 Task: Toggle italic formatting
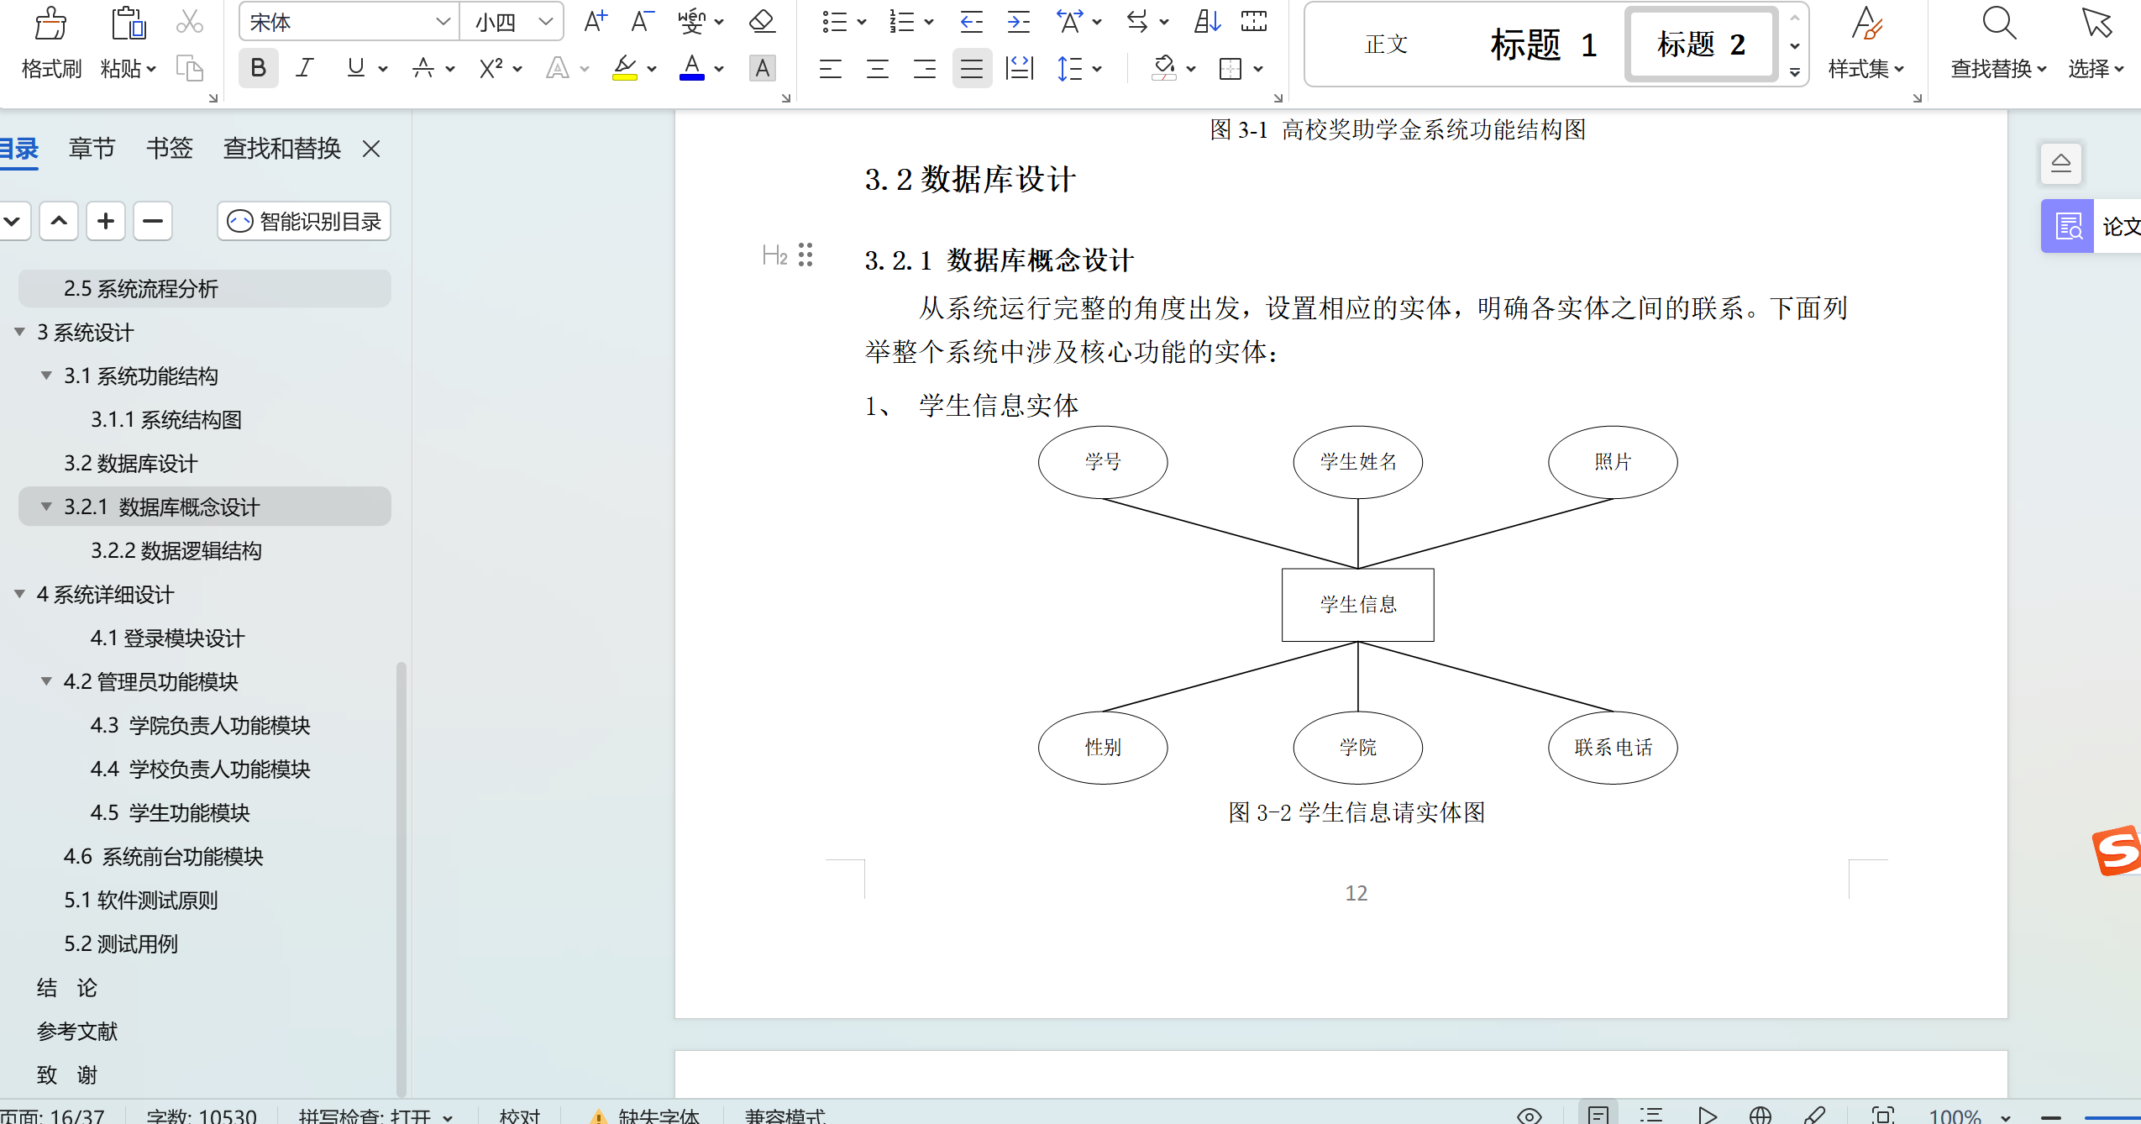[x=305, y=68]
